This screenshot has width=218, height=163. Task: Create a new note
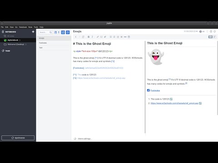pyautogui.click(x=68, y=32)
